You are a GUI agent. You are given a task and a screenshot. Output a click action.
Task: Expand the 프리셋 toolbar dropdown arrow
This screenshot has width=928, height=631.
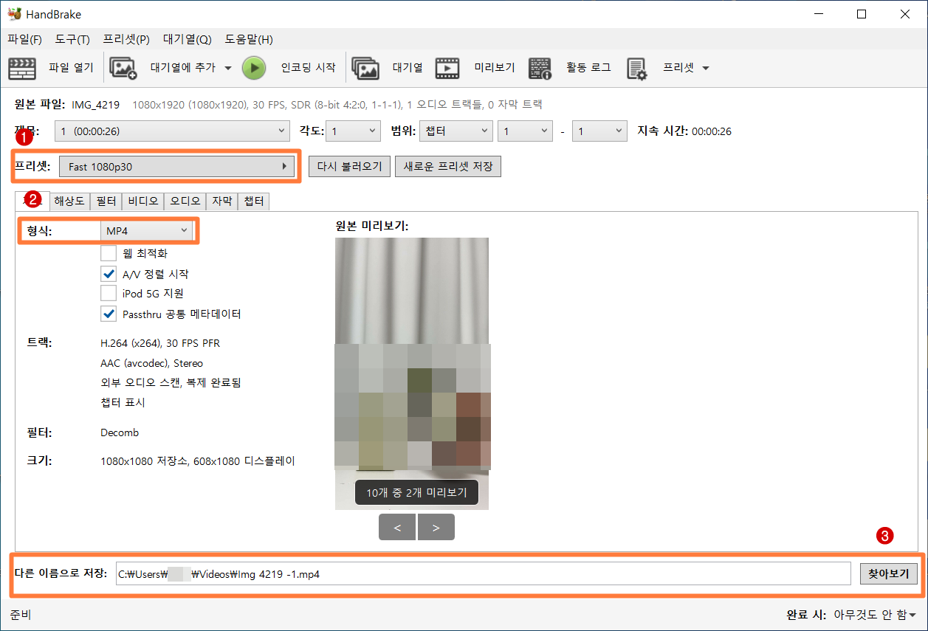[706, 68]
